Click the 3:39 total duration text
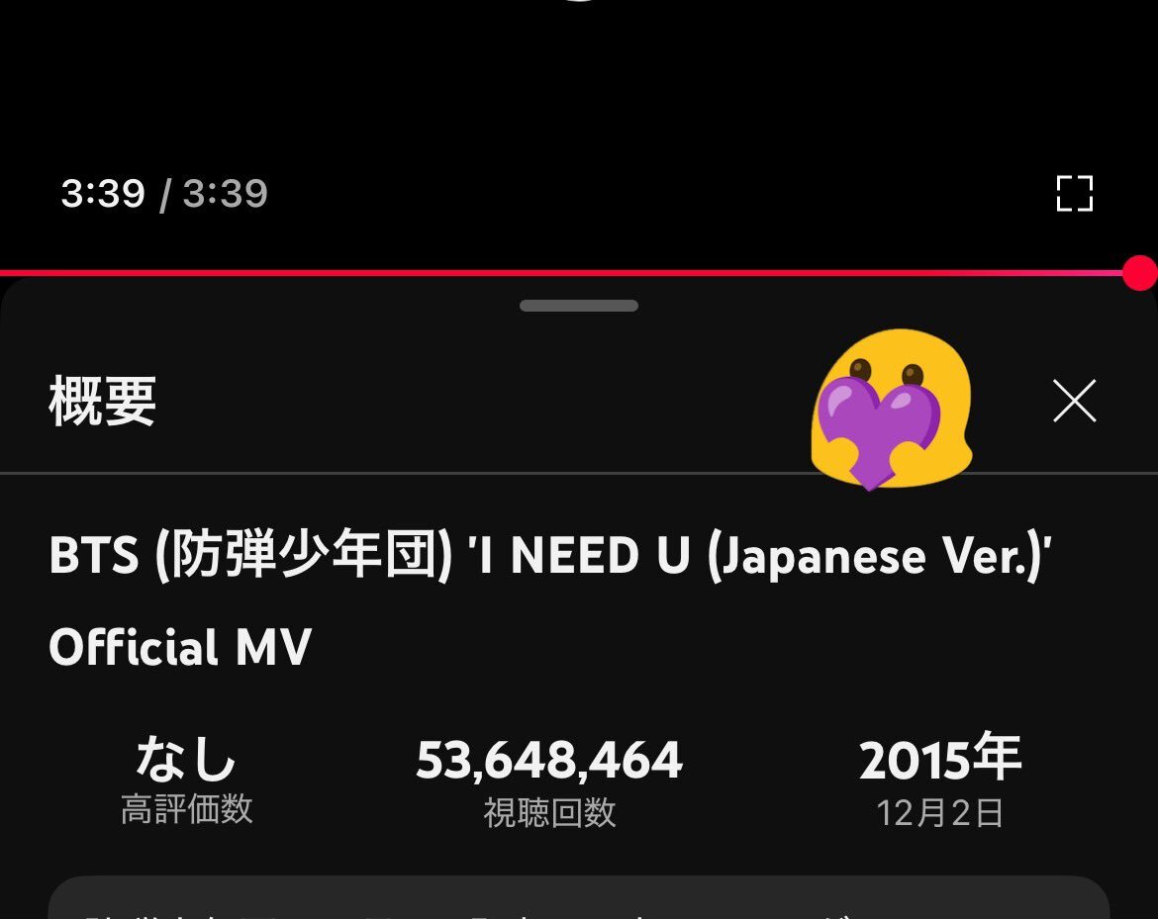Screen dimensions: 1158x919 225,194
